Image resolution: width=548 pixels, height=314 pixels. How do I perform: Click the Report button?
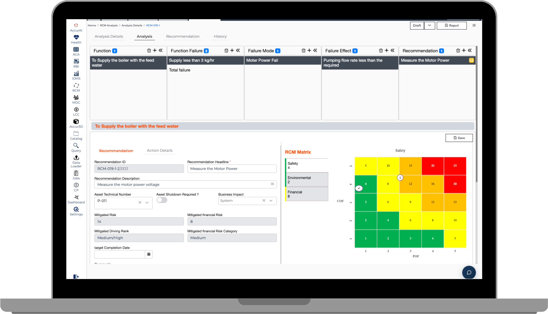tap(452, 25)
